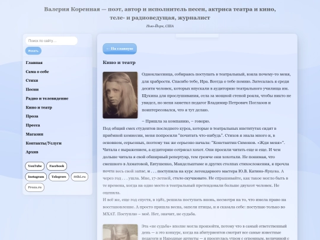320x240 pixels.
Task: Open the Контакты/Услуги page
Action: point(44,143)
